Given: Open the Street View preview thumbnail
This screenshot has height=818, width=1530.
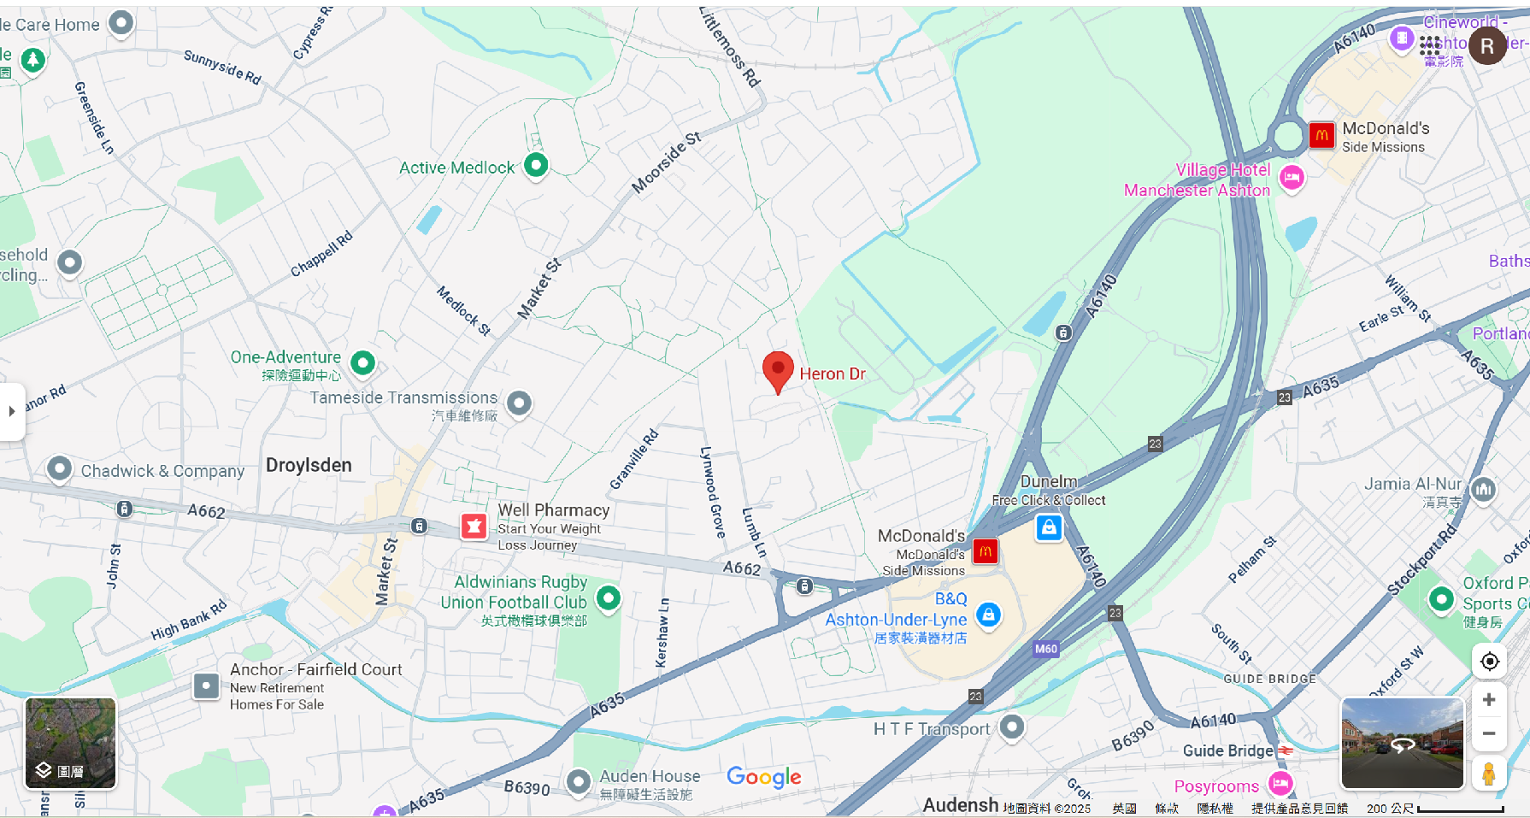Looking at the screenshot, I should tap(1403, 743).
